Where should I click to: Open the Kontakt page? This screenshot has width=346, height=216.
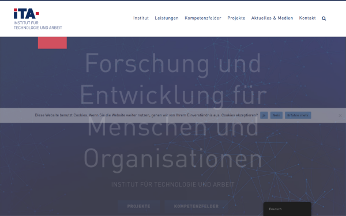(x=307, y=18)
